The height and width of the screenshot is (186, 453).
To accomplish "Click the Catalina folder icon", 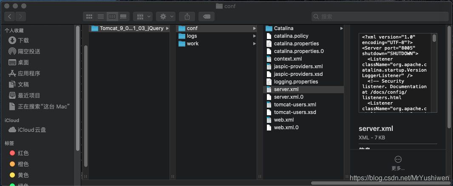I will [269, 28].
